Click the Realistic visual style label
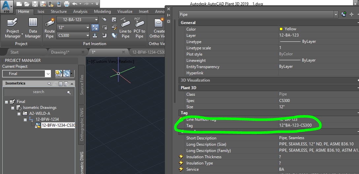Screen dimensions: 359x174 (x=126, y=62)
